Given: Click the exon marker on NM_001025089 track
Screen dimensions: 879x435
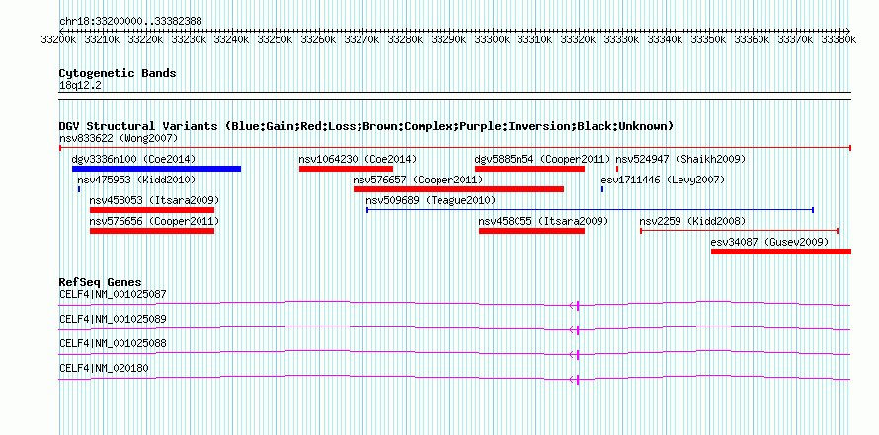Looking at the screenshot, I should click(x=578, y=329).
